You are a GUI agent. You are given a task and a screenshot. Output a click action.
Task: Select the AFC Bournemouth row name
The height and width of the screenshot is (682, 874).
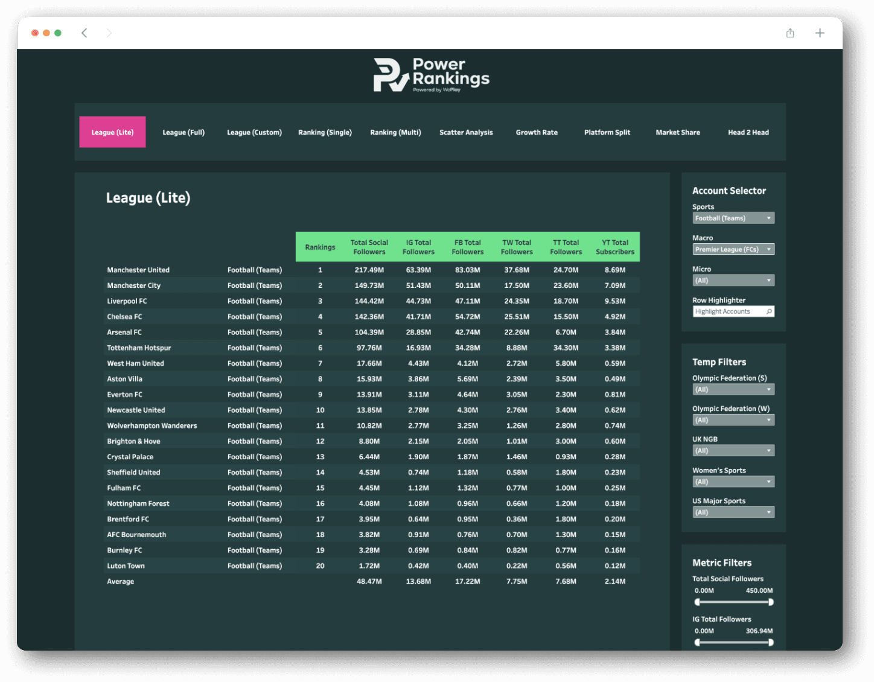tap(136, 535)
